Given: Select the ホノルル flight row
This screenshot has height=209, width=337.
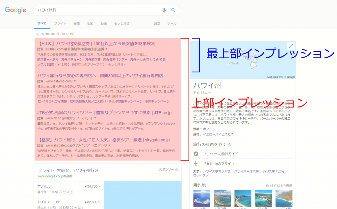Looking at the screenshot, I should point(69,189).
